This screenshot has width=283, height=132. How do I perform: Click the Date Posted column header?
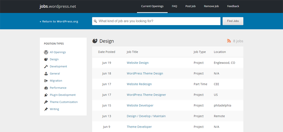(107, 52)
